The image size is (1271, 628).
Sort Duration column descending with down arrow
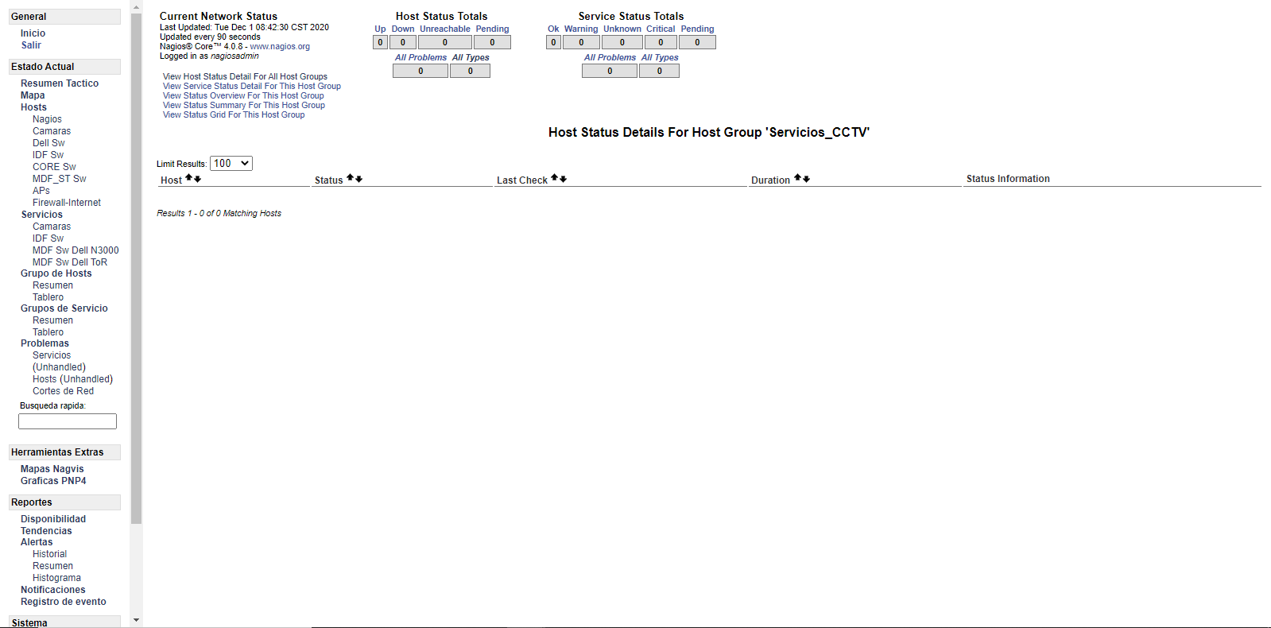click(x=807, y=180)
